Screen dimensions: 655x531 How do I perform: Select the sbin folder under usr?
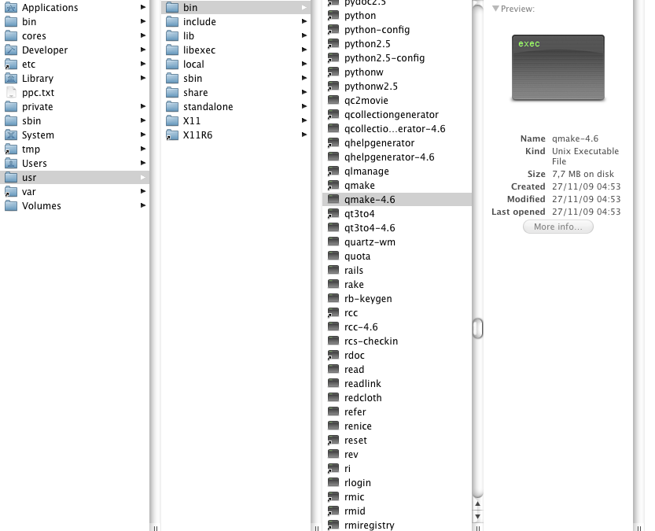point(236,79)
